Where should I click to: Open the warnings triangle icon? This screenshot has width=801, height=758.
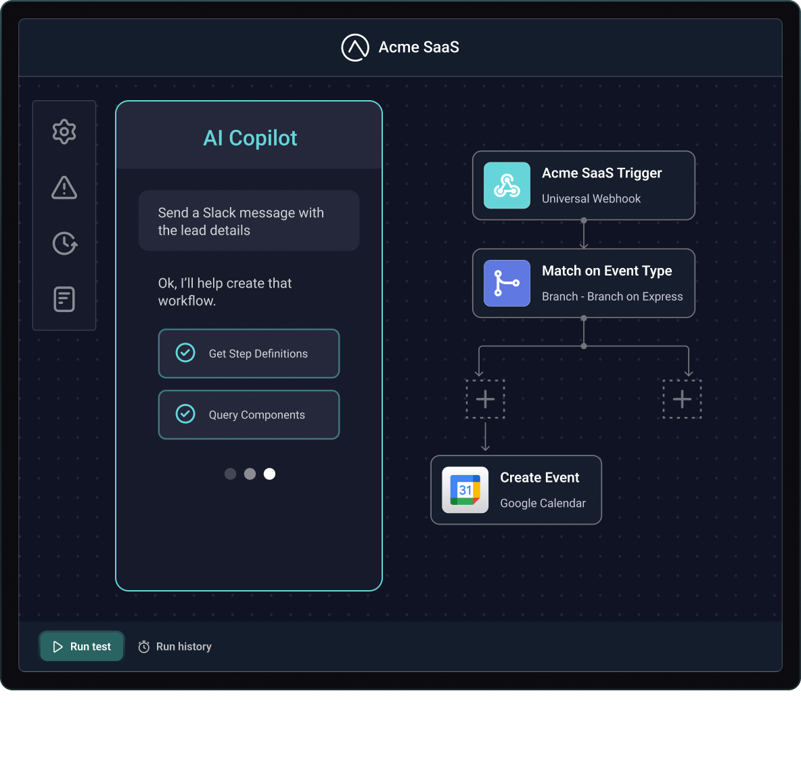(x=64, y=187)
